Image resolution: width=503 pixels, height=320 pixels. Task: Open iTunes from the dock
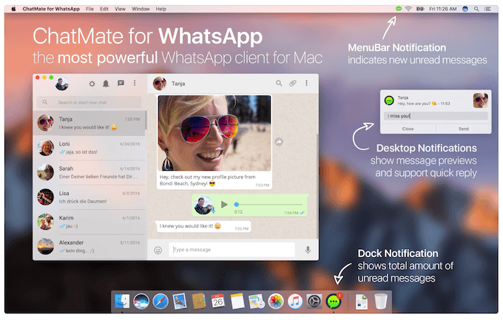pyautogui.click(x=295, y=302)
